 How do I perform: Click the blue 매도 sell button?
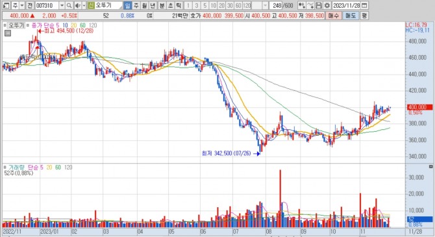click(x=351, y=16)
